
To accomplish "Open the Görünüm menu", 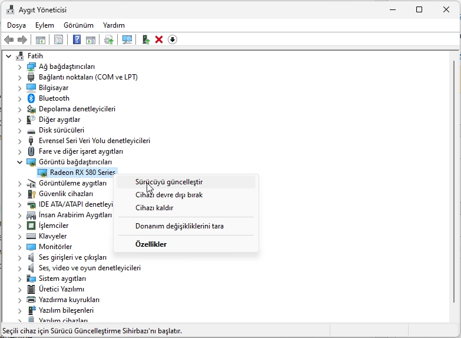I will pyautogui.click(x=78, y=25).
